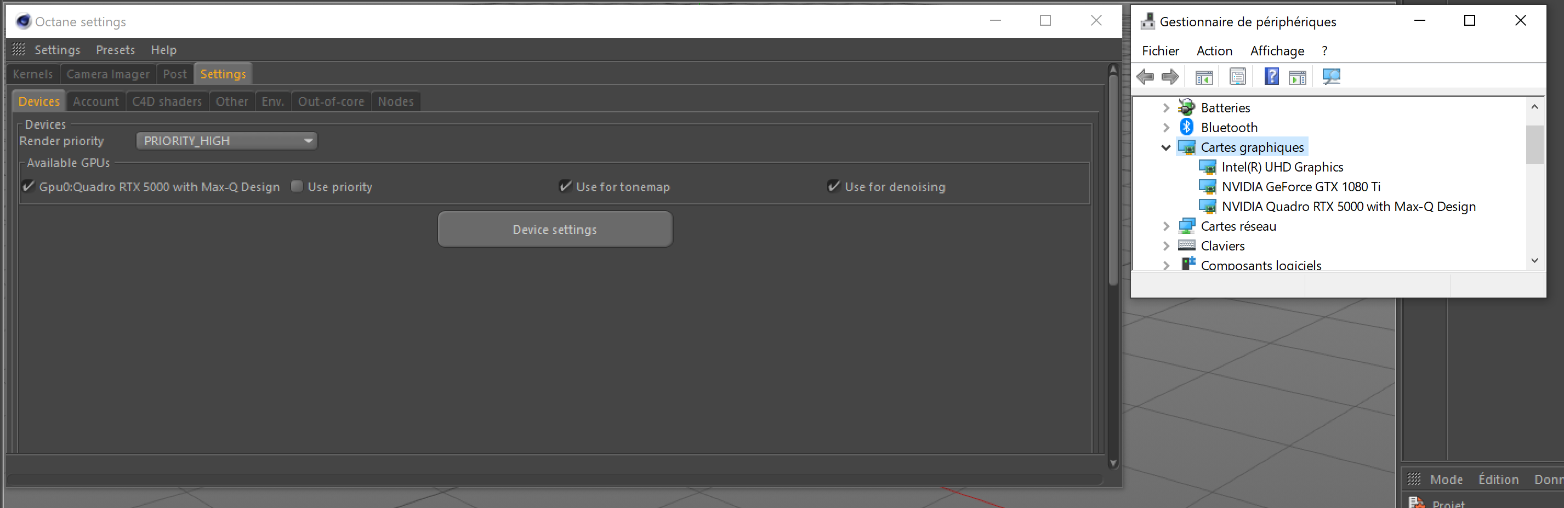This screenshot has width=1564, height=508.
Task: Click the Composants logiciels icon
Action: coord(1187,264)
